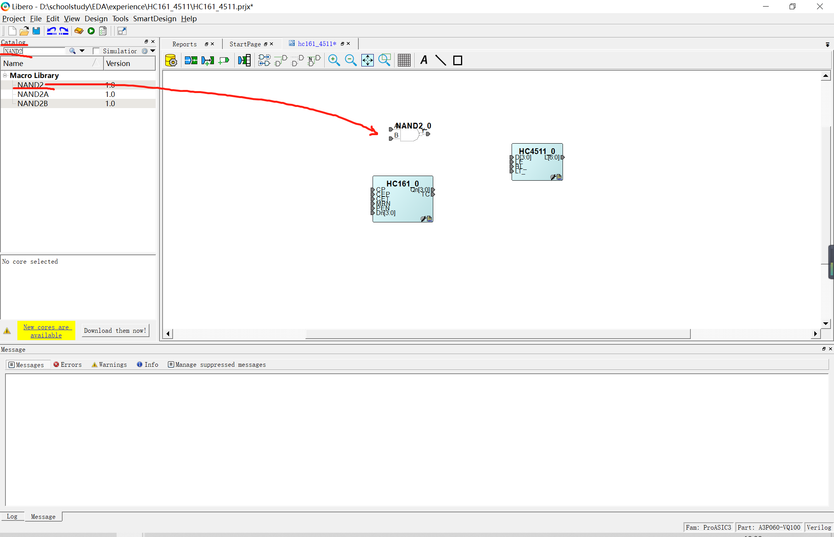Click the Generate Component cylinder icon
The height and width of the screenshot is (537, 834).
pyautogui.click(x=171, y=60)
